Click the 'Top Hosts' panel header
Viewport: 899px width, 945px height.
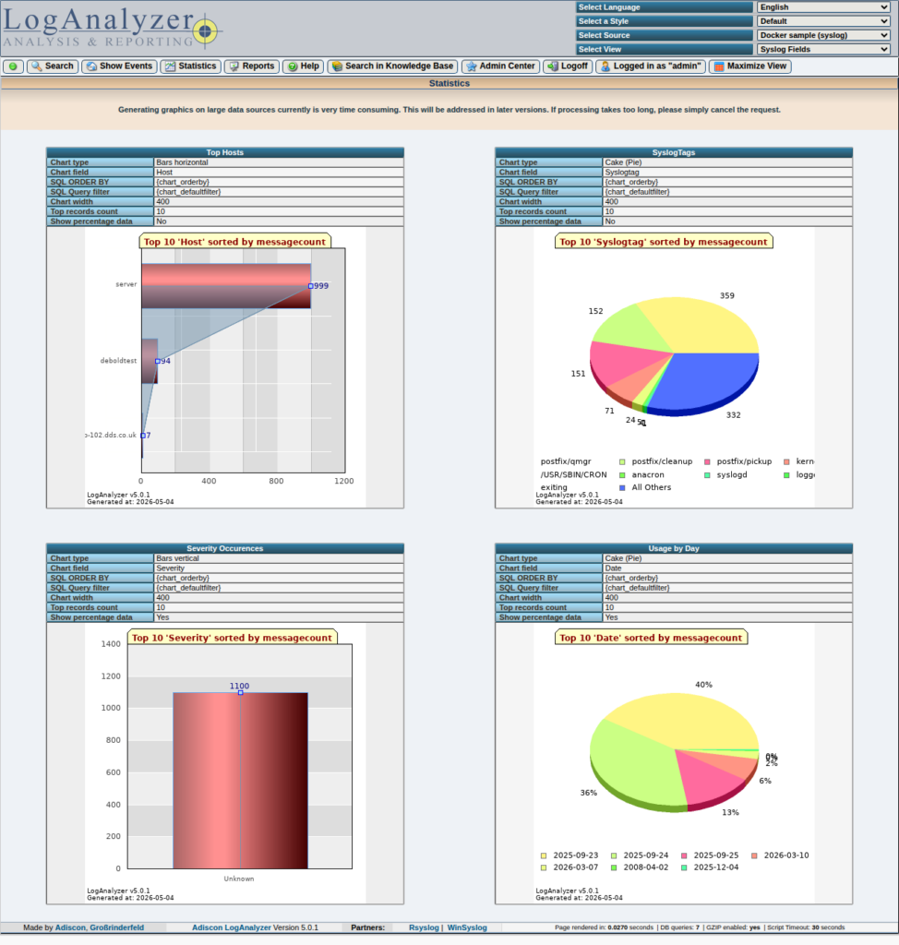pyautogui.click(x=225, y=152)
